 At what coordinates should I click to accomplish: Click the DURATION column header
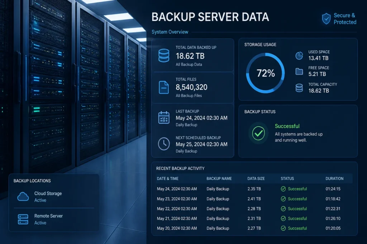click(x=334, y=179)
